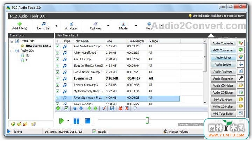Click the ACM Converter side icon

(x=240, y=50)
